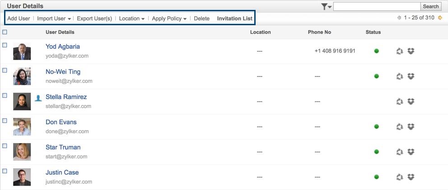Go to next page of users
Image resolution: width=448 pixels, height=190 pixels.
[x=440, y=18]
